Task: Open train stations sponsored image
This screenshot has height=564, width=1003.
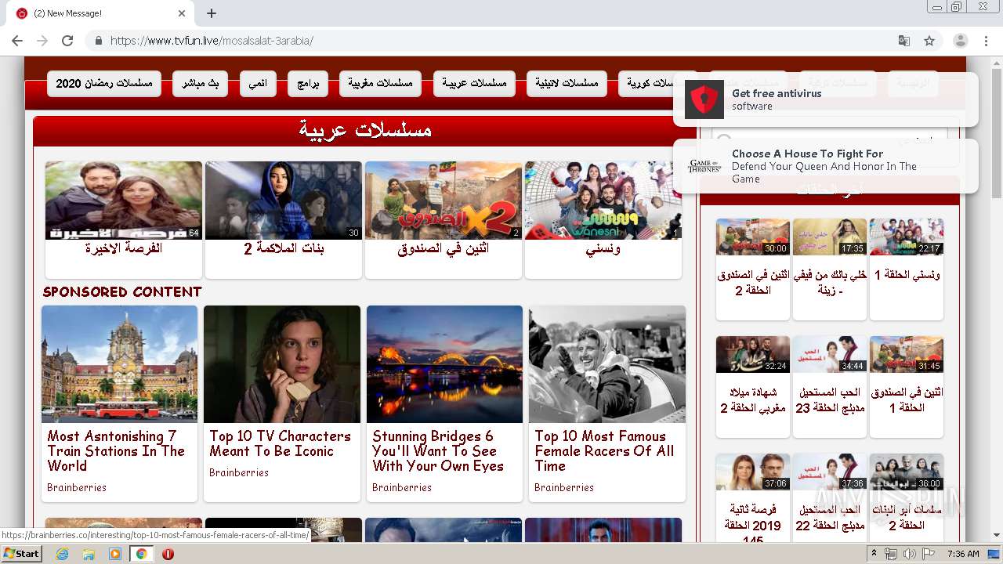Action: pyautogui.click(x=119, y=364)
